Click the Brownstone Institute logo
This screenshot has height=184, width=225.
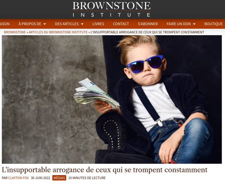coord(111,9)
